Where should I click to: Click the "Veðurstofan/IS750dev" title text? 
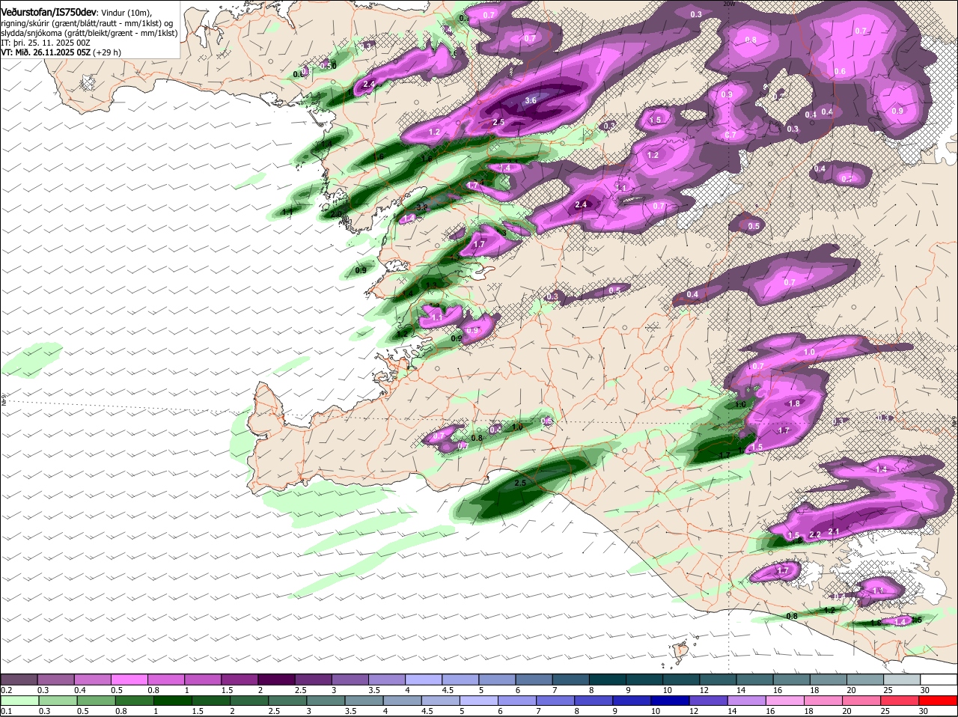tap(49, 12)
